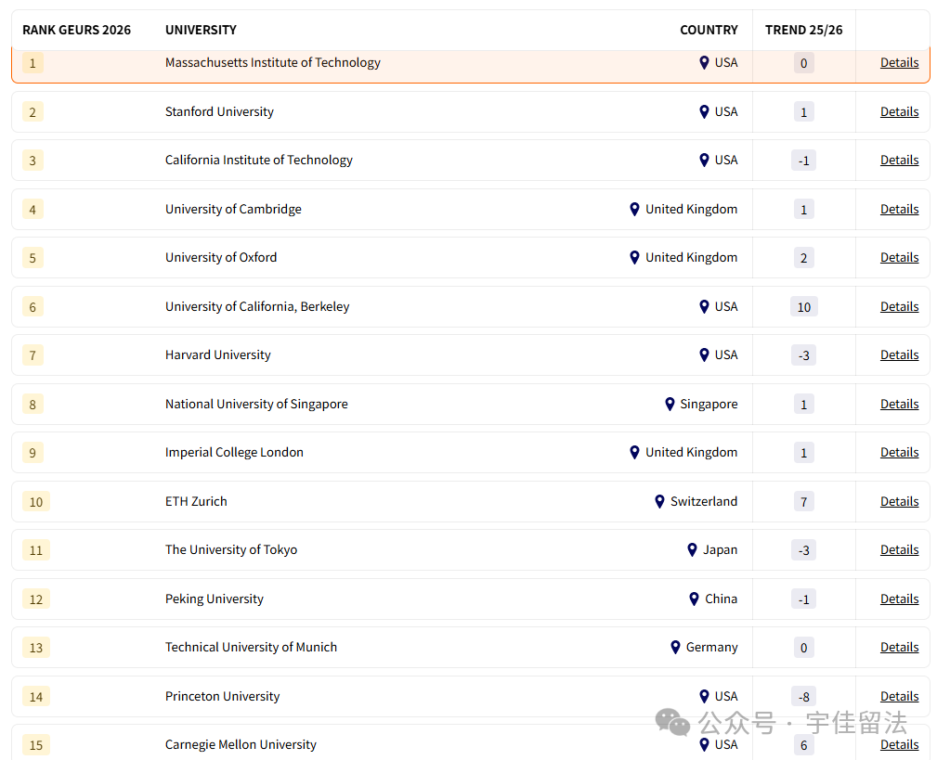
Task: Click location pin in Princeton University row
Action: click(x=704, y=696)
